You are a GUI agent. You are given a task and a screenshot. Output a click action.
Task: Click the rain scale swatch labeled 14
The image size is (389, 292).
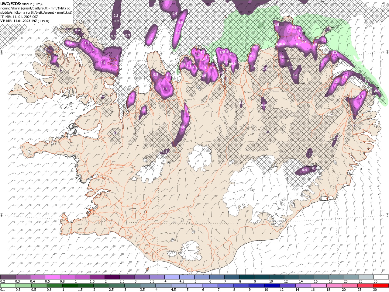tap(303, 286)
